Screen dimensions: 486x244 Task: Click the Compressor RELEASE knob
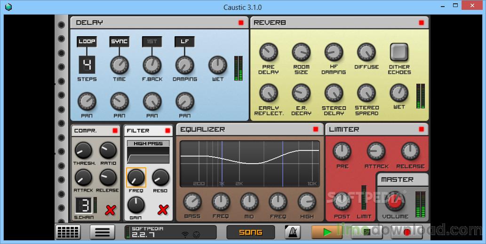click(108, 178)
